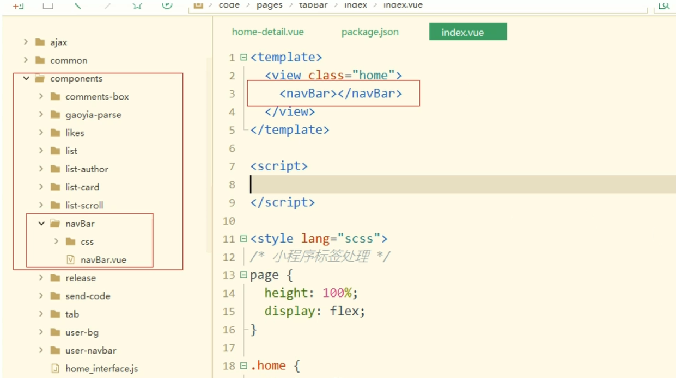Select the list-author folder label
676x378 pixels.
87,169
